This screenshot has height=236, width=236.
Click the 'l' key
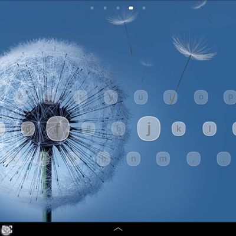point(209,129)
